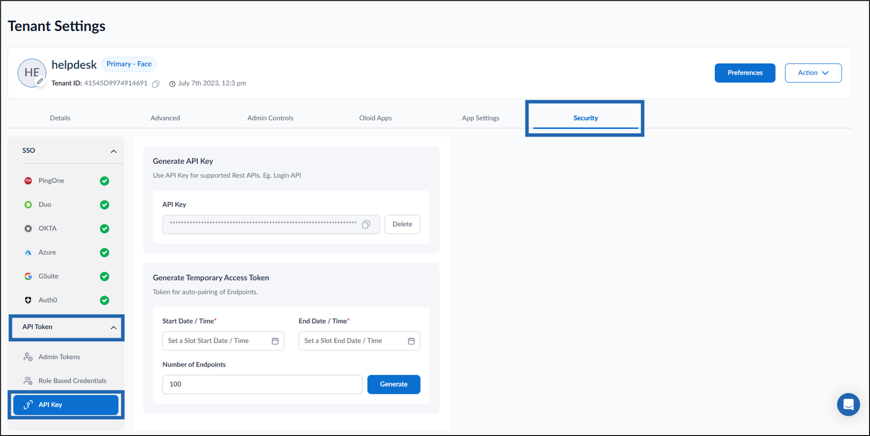Click the Primary - Face badge
870x436 pixels.
click(129, 64)
